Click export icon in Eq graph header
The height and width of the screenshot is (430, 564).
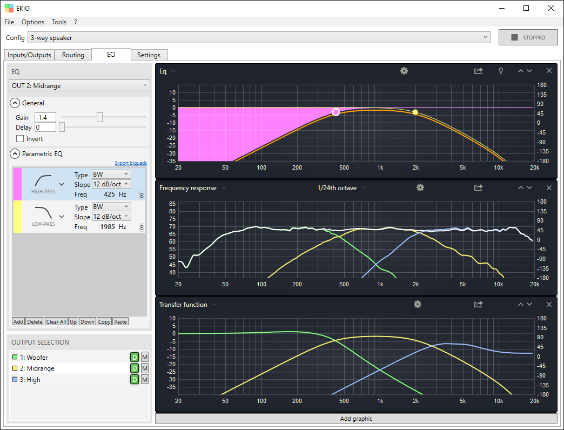point(478,71)
